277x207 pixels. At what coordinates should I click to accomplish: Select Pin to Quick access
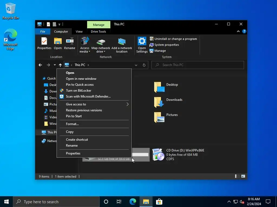coord(94,85)
